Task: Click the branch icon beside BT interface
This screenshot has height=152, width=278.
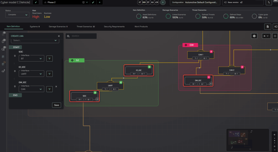Action: coord(49,59)
